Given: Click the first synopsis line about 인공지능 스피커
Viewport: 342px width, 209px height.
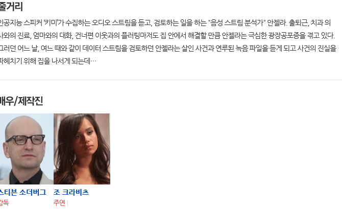Looking at the screenshot, I should pyautogui.click(x=165, y=22).
